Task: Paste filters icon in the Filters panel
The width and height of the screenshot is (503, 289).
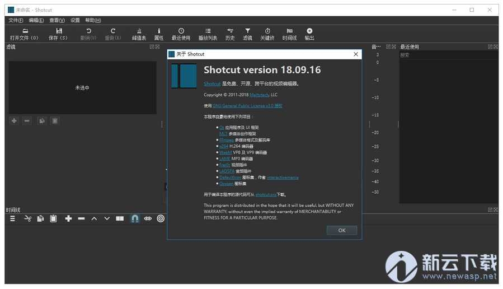Action: (55, 121)
